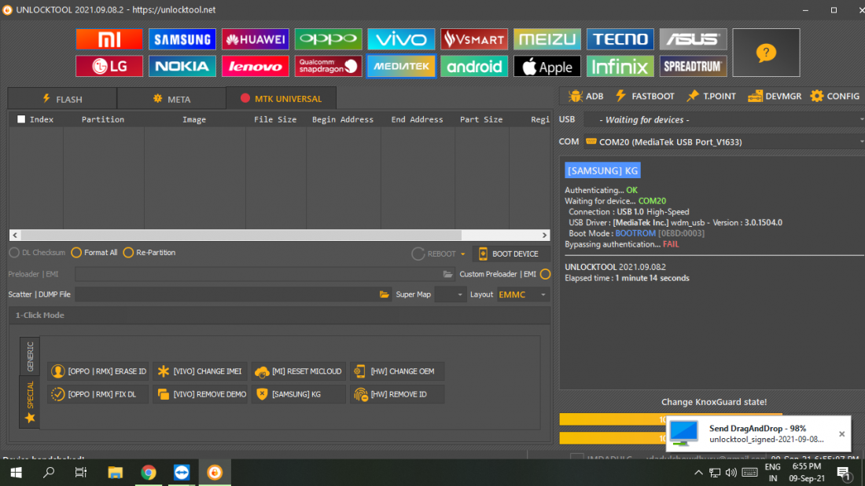Open the ADB tool
Screen dimensions: 865x486
pyautogui.click(x=587, y=96)
